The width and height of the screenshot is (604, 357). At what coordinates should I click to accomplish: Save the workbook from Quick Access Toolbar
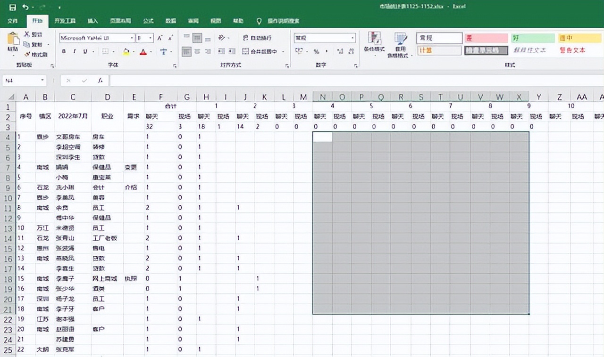13,7
